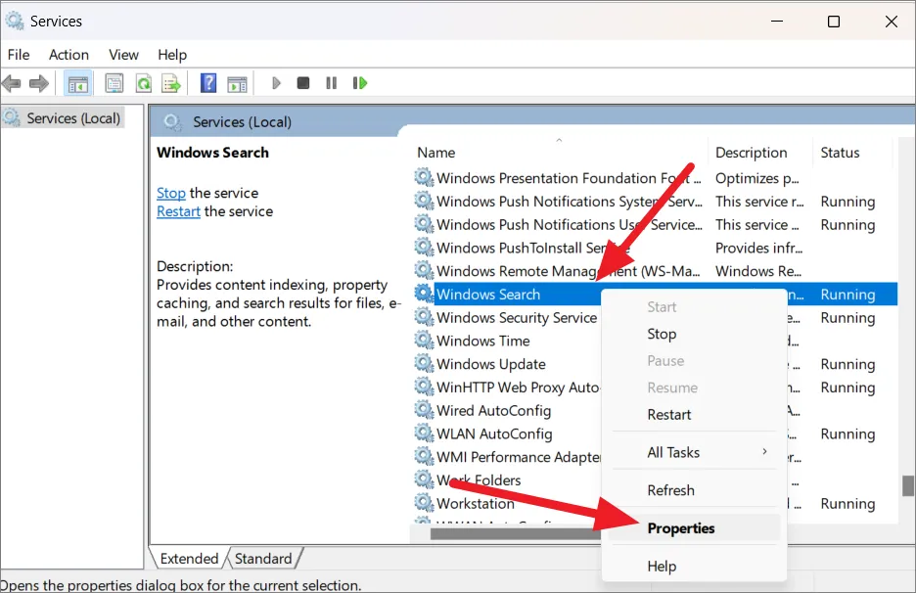Screen dimensions: 916x593
Task: Click the green Refresh toolbar icon
Action: [143, 84]
